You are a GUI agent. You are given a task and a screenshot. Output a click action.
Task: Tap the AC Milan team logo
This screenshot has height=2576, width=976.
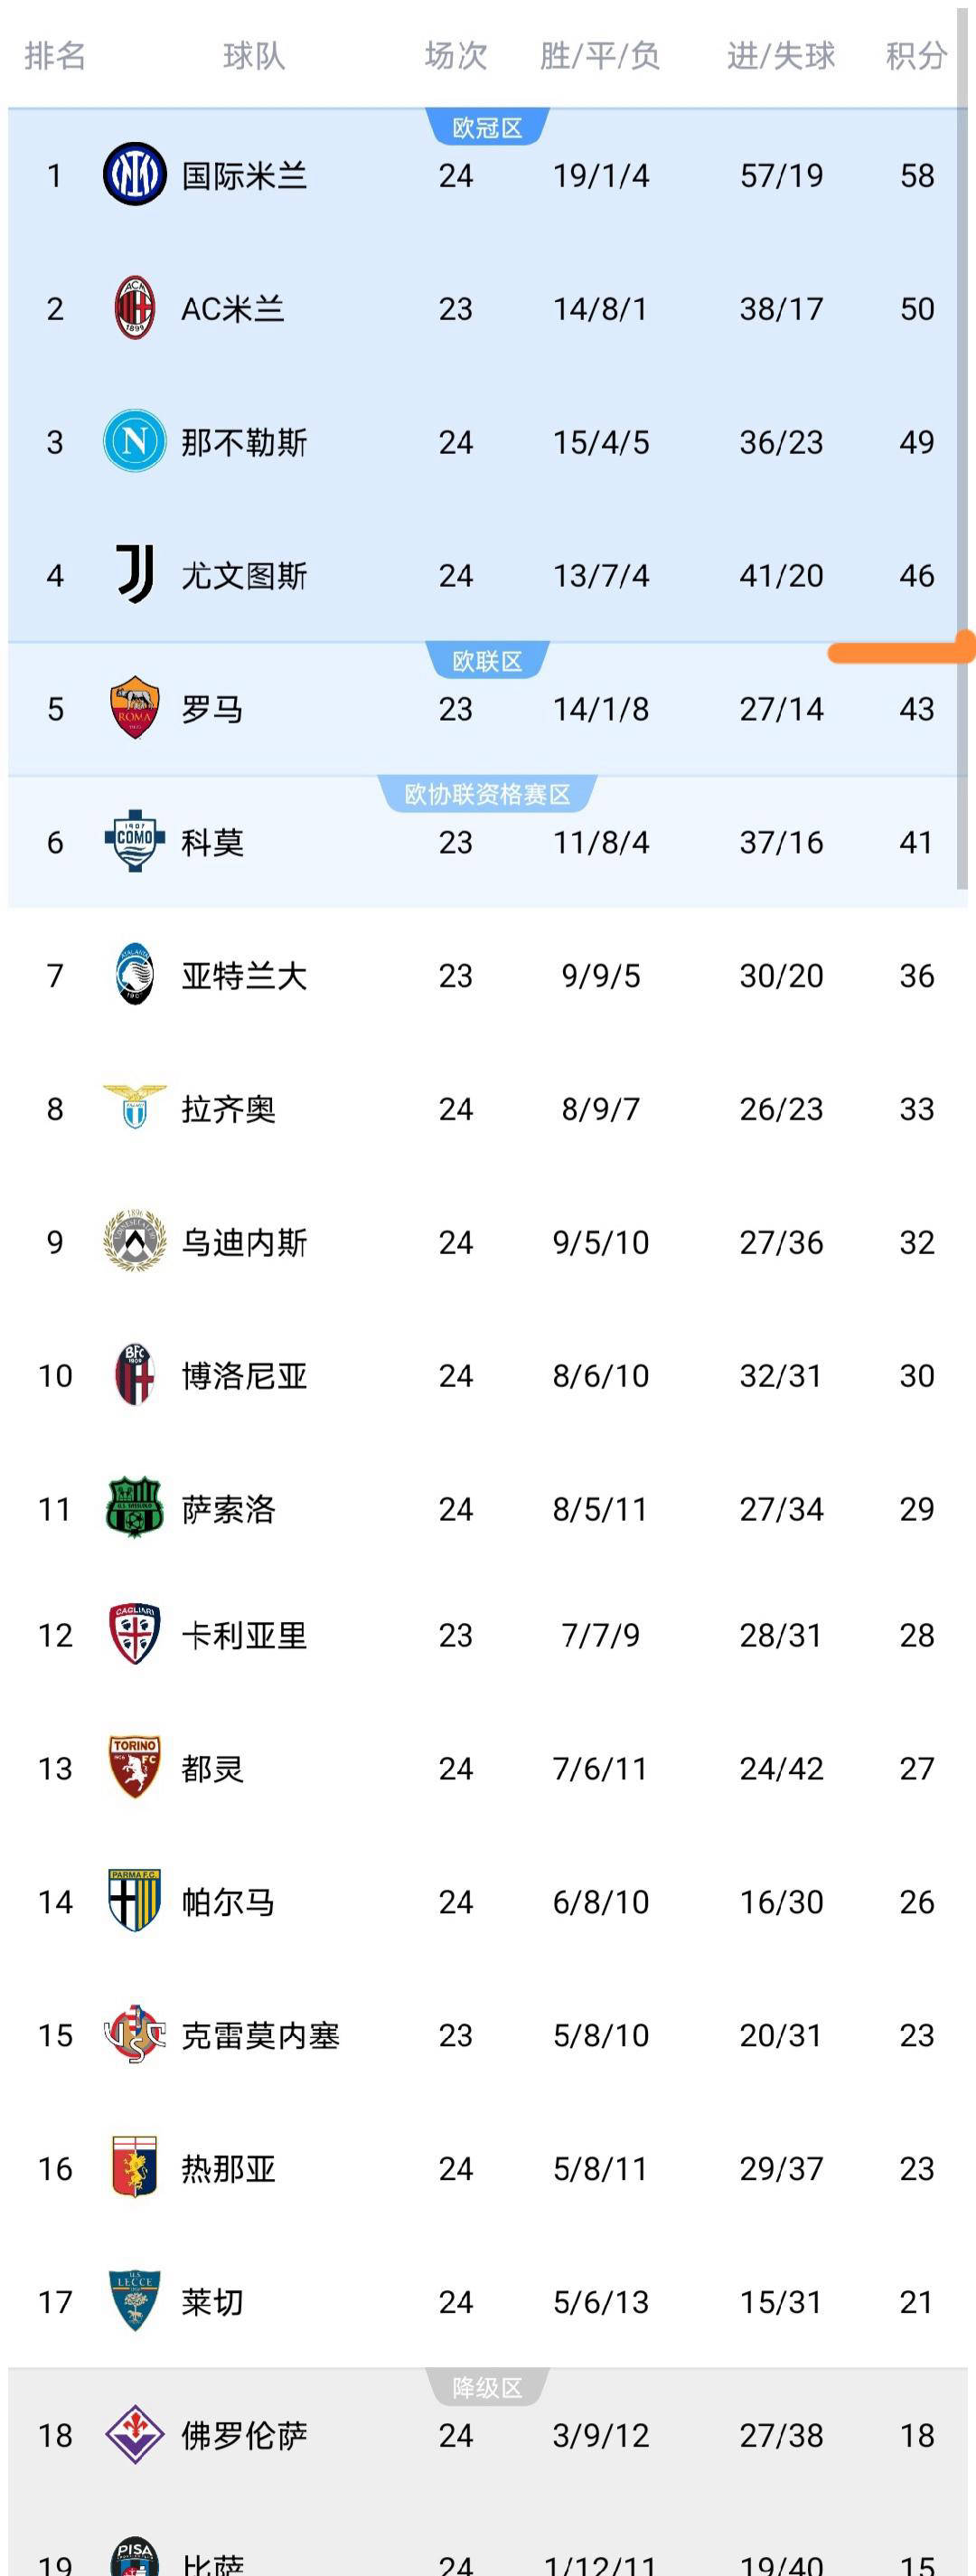coord(135,308)
